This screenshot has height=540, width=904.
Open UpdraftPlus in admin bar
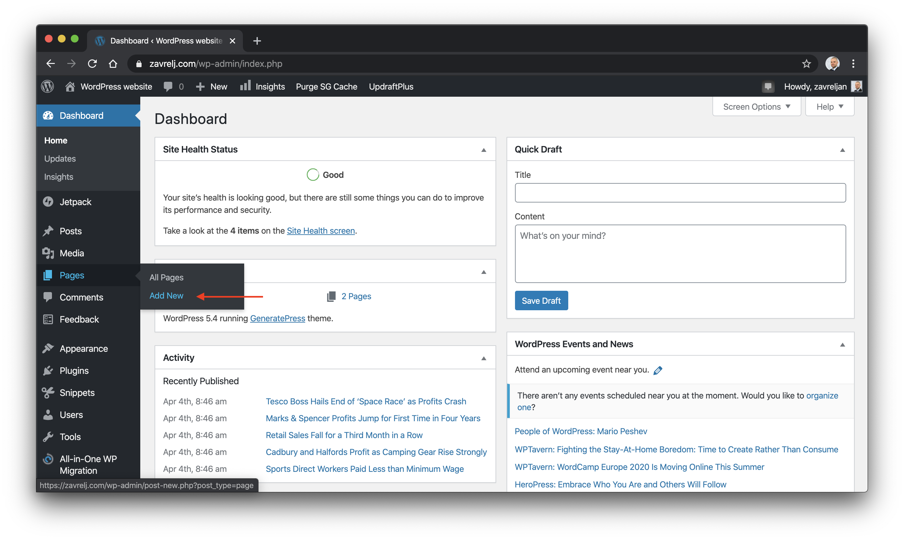pyautogui.click(x=391, y=87)
